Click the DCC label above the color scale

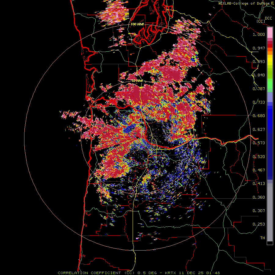tap(268, 18)
